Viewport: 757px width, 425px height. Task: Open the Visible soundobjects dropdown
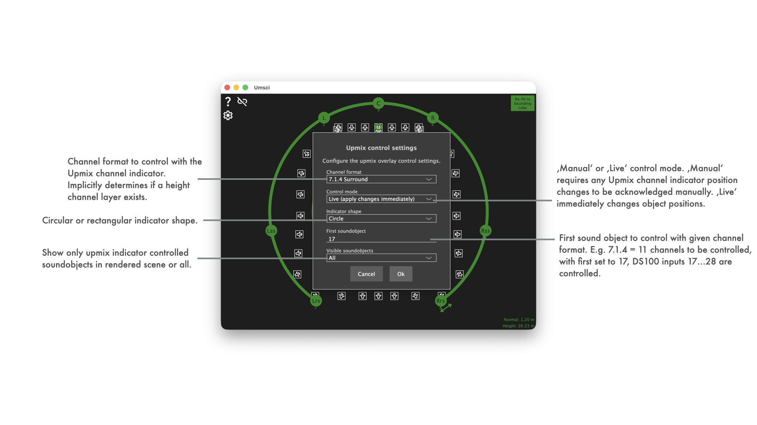[381, 258]
